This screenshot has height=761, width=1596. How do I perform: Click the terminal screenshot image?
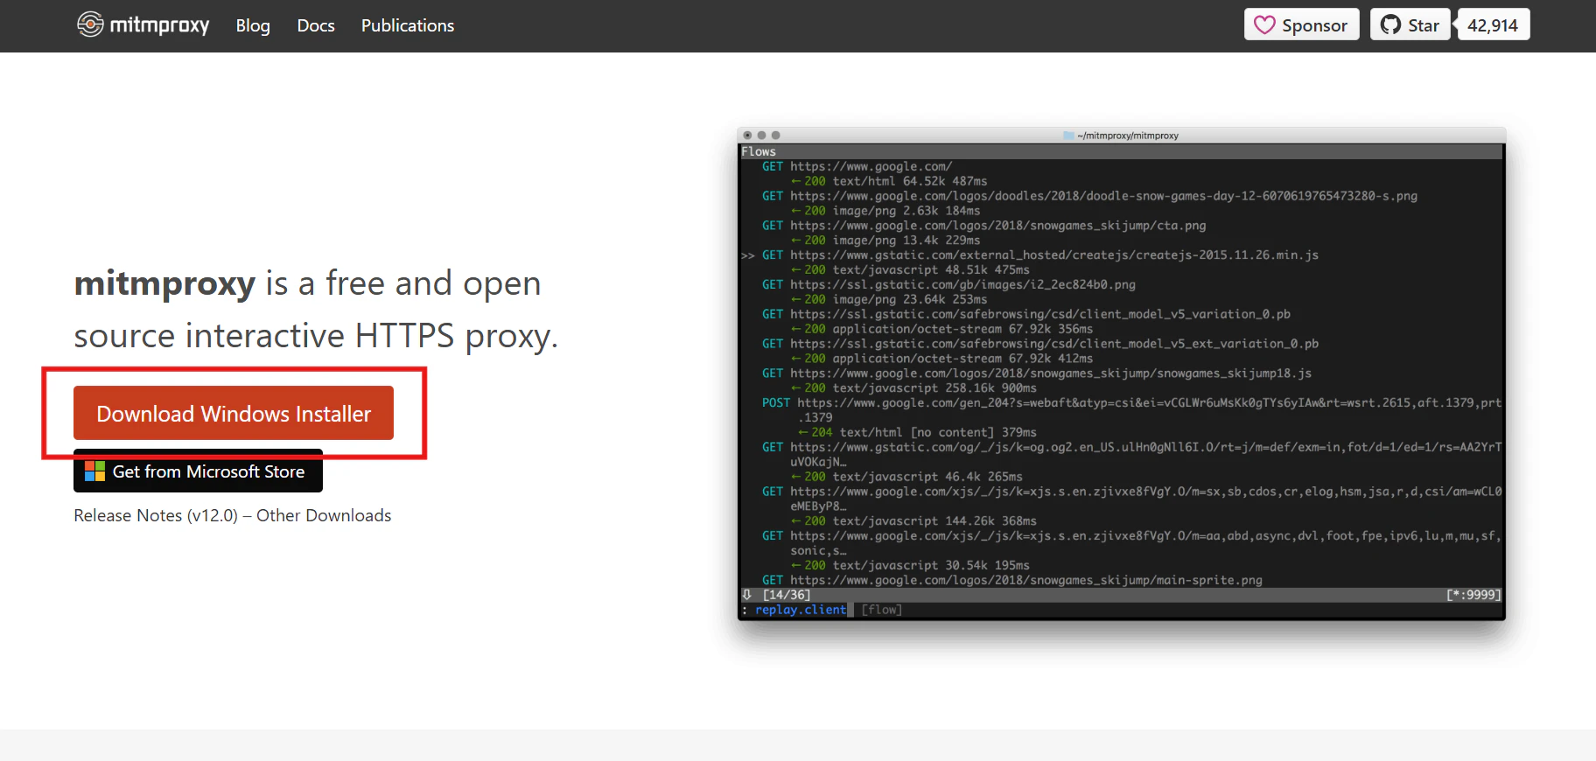pyautogui.click(x=1122, y=374)
